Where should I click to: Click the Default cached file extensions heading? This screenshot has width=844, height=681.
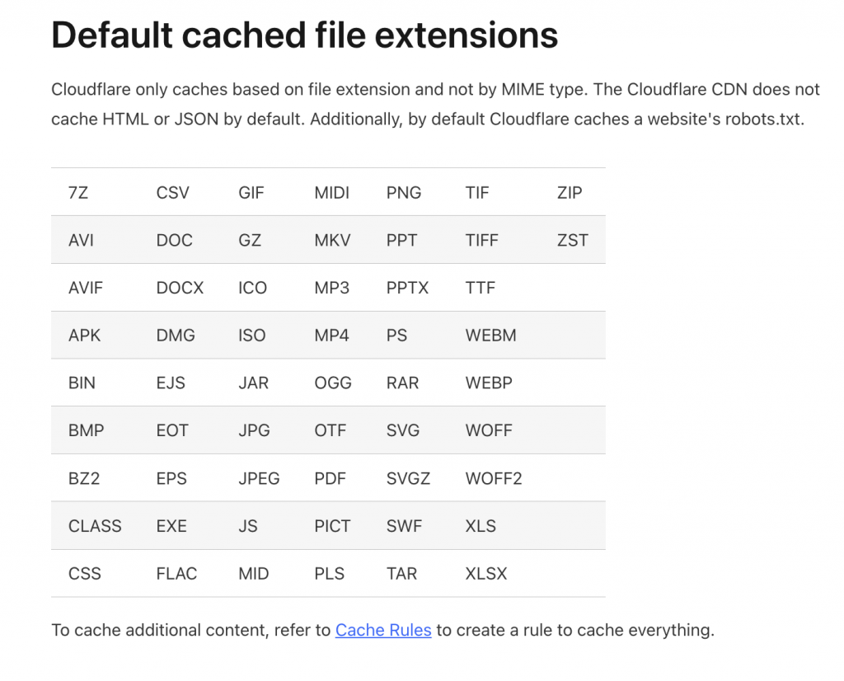(x=305, y=35)
